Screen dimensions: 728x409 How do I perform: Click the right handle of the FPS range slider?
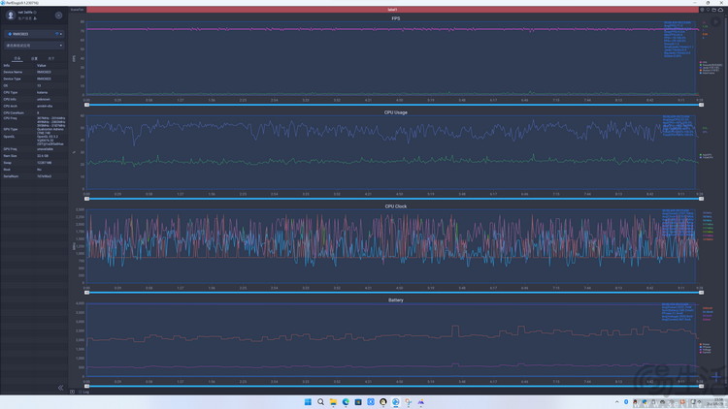[701, 105]
